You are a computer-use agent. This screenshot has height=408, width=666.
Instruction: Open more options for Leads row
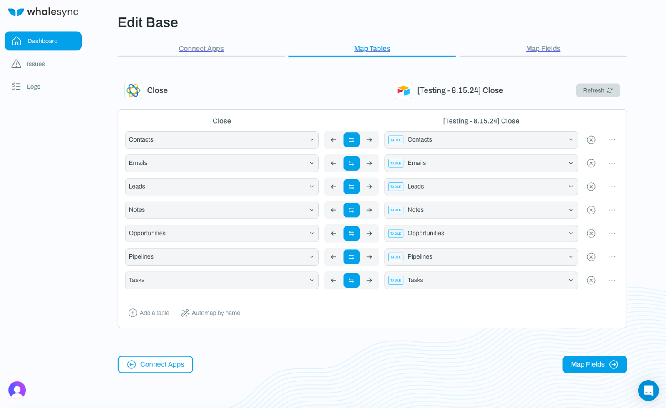click(612, 187)
